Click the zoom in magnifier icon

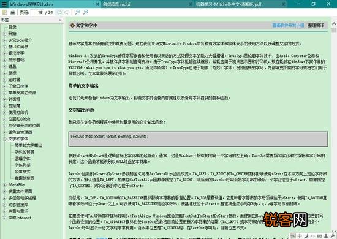[x=86, y=12]
